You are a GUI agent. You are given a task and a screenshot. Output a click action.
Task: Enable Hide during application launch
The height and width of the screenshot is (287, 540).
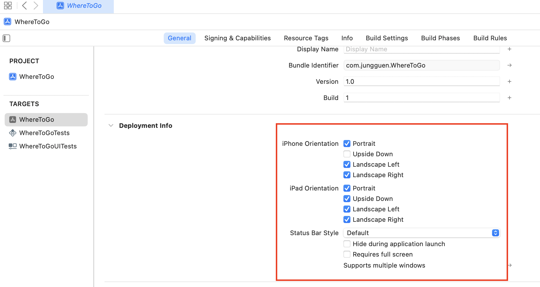pyautogui.click(x=347, y=244)
